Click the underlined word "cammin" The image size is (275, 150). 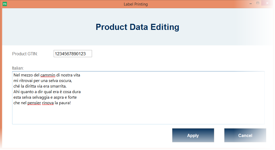pyautogui.click(x=48, y=75)
